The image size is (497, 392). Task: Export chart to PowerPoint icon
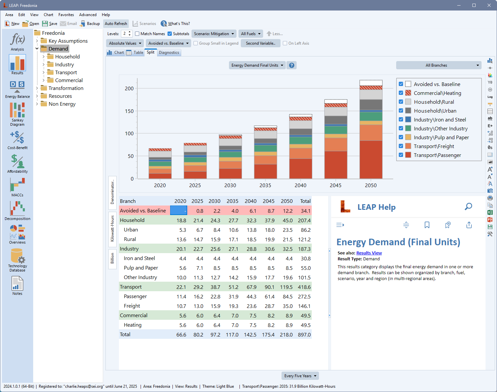(490, 220)
